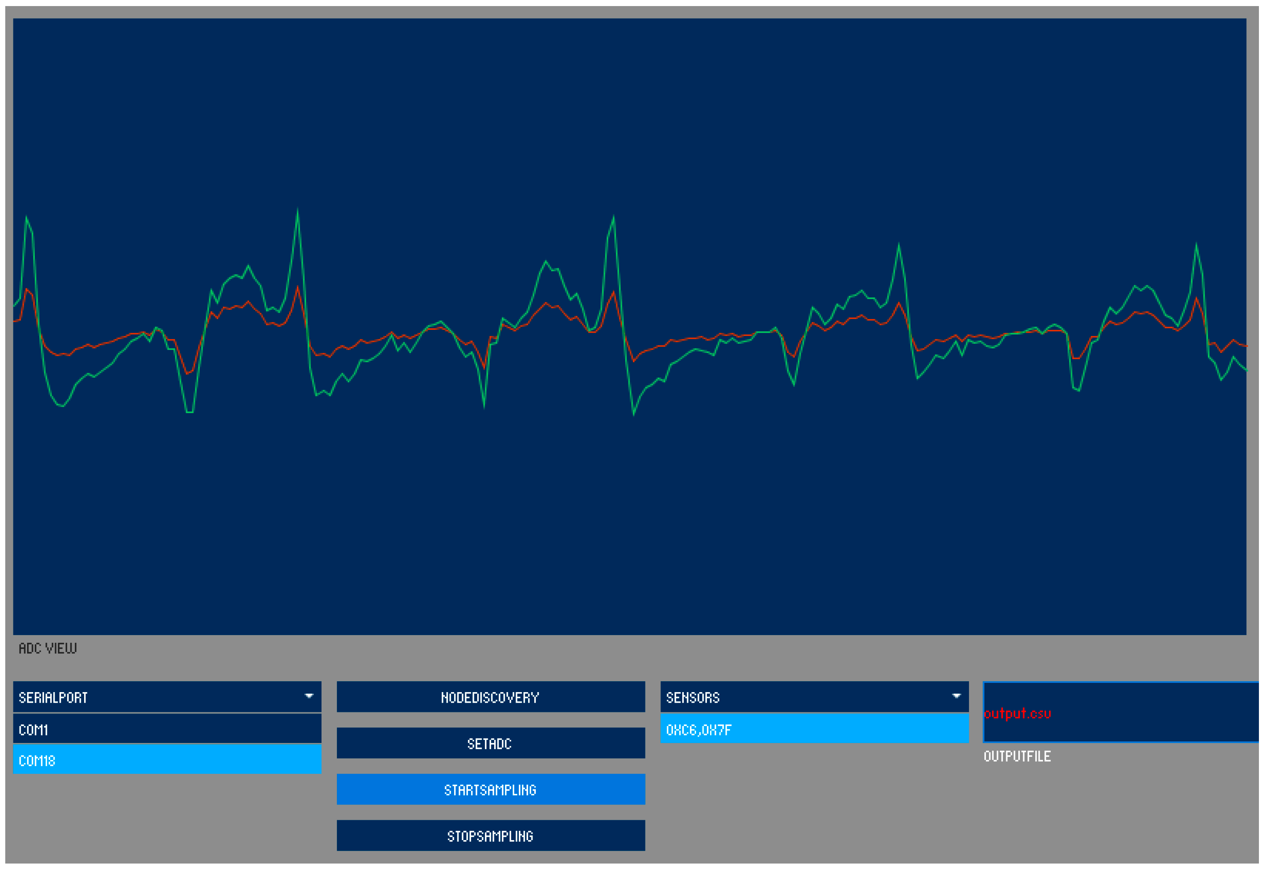This screenshot has height=870, width=1267.
Task: Select COM1 serial port entry
Action: 167,729
